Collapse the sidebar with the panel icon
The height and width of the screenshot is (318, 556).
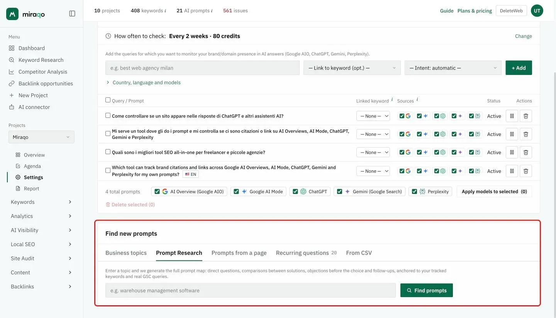tap(72, 14)
